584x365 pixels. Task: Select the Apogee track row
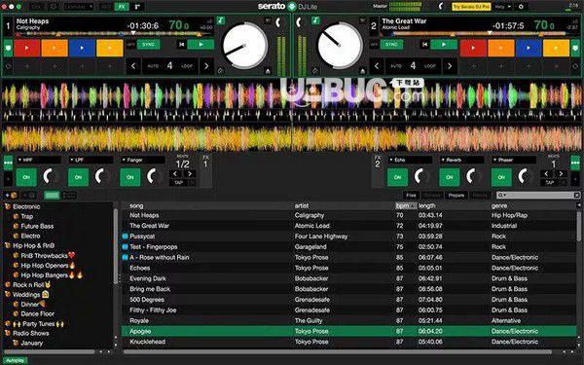pos(349,331)
